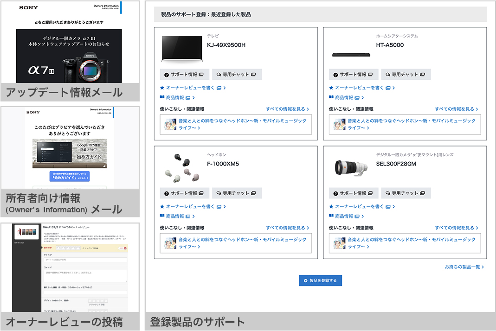The image size is (496, 331).
Task: Click the article thumbnail icon under HT-A5000
Action: [x=339, y=124]
